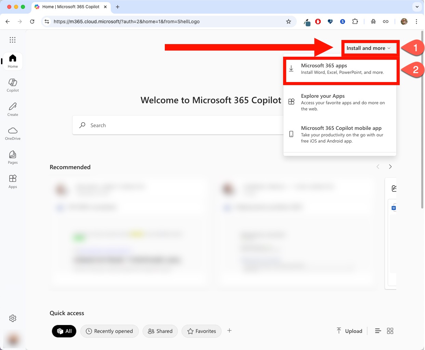Screen dimensions: 425x350
Task: Reload the page
Action: (x=32, y=22)
